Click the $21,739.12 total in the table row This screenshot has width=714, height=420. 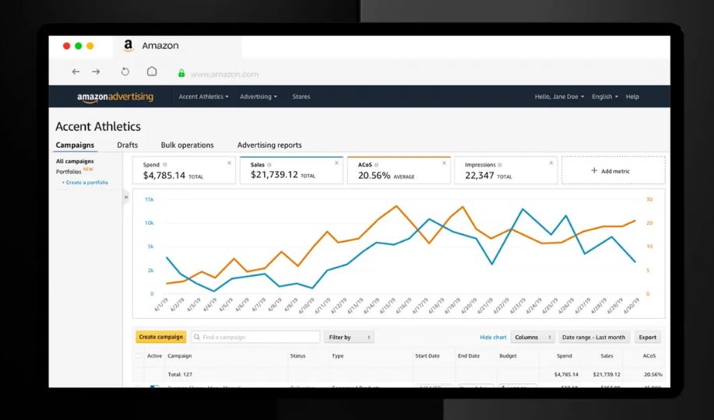click(607, 374)
